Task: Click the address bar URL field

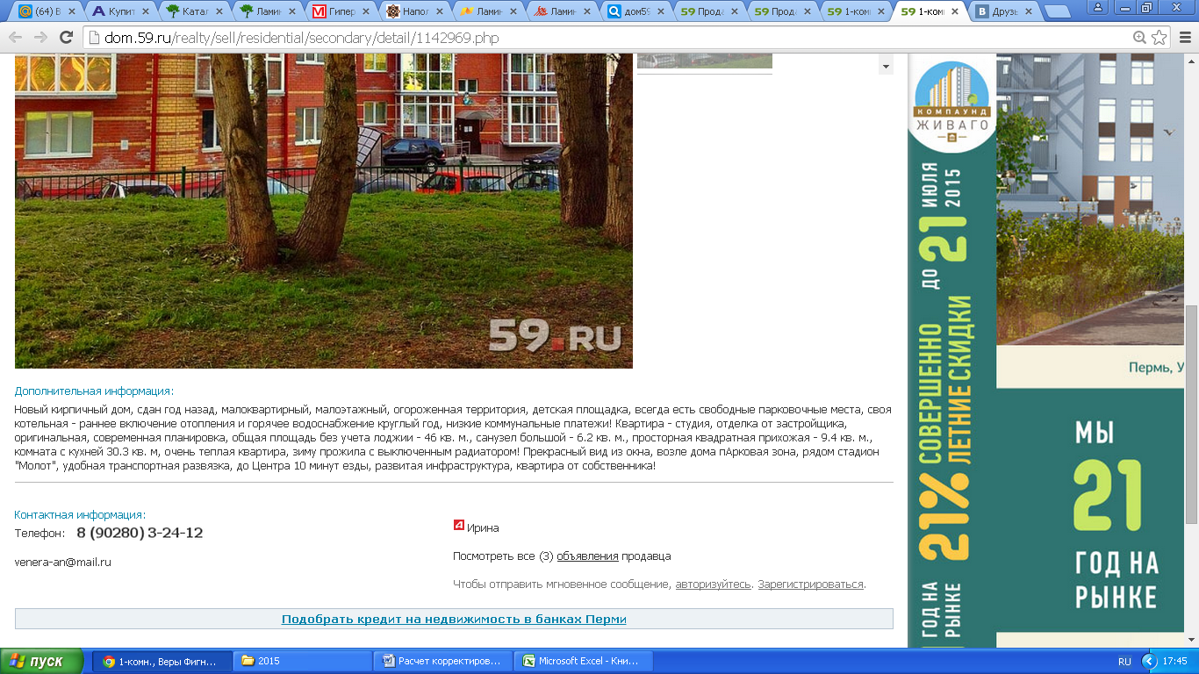Action: pos(606,38)
